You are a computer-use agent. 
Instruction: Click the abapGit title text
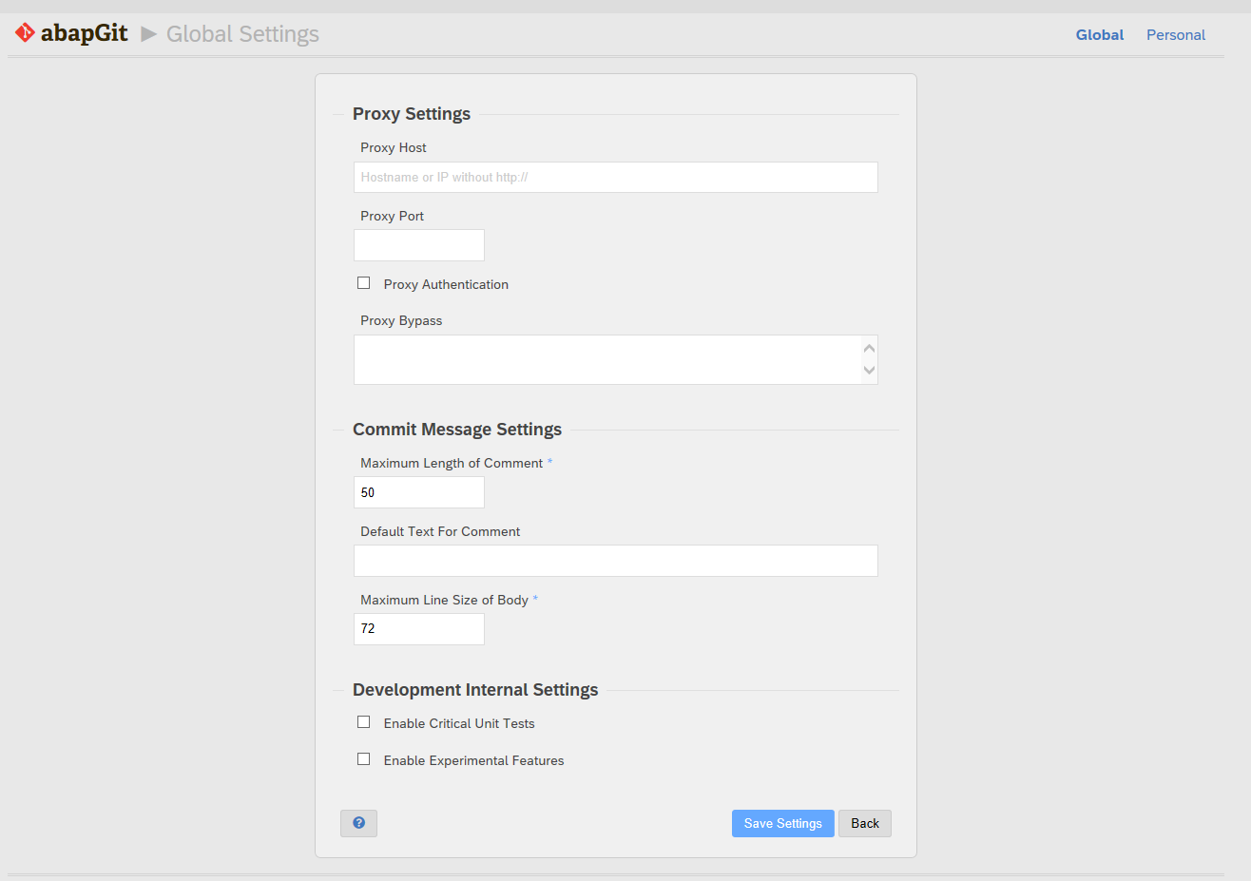84,33
